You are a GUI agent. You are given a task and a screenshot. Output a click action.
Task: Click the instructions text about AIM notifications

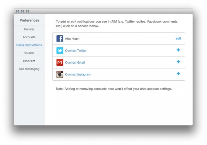click(x=117, y=24)
